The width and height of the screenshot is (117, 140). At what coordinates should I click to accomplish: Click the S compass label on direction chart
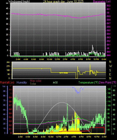(x=110, y=70)
